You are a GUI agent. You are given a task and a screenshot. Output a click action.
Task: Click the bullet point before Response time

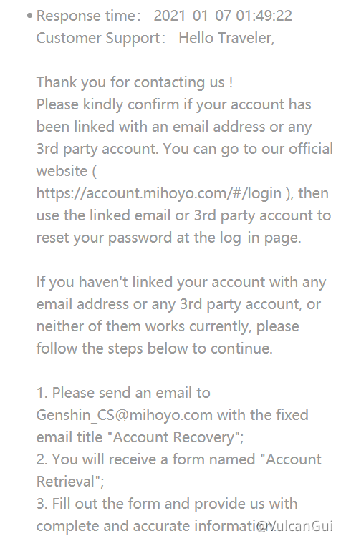tap(30, 16)
